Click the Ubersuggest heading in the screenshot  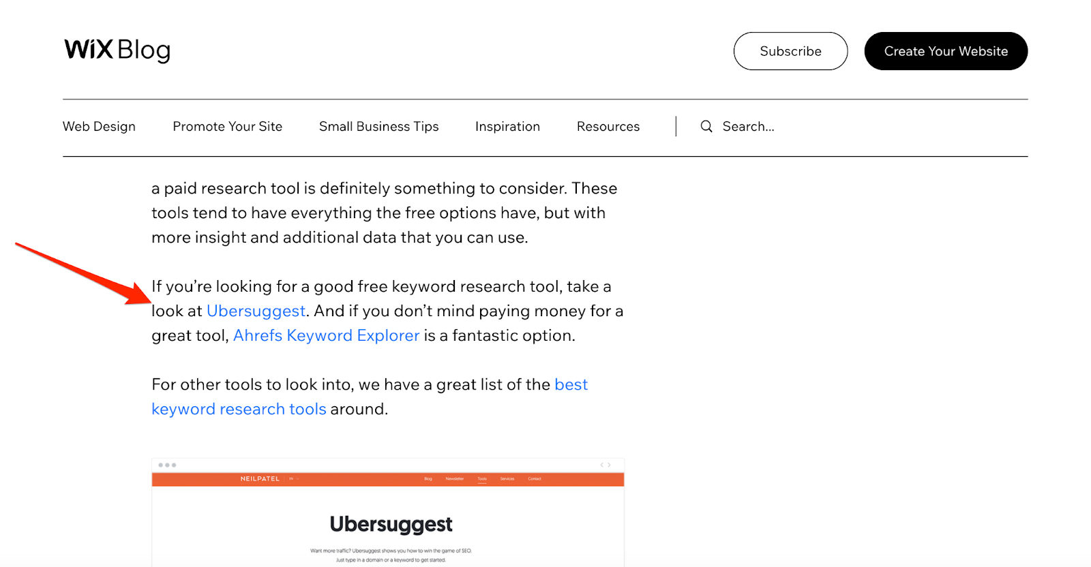391,524
